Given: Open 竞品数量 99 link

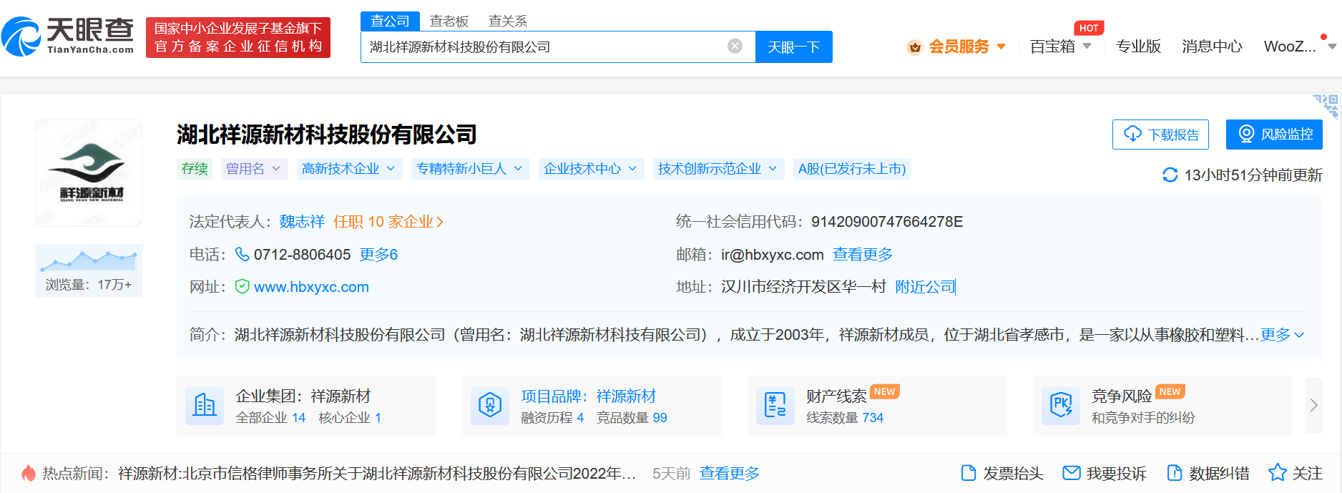Looking at the screenshot, I should [x=632, y=418].
